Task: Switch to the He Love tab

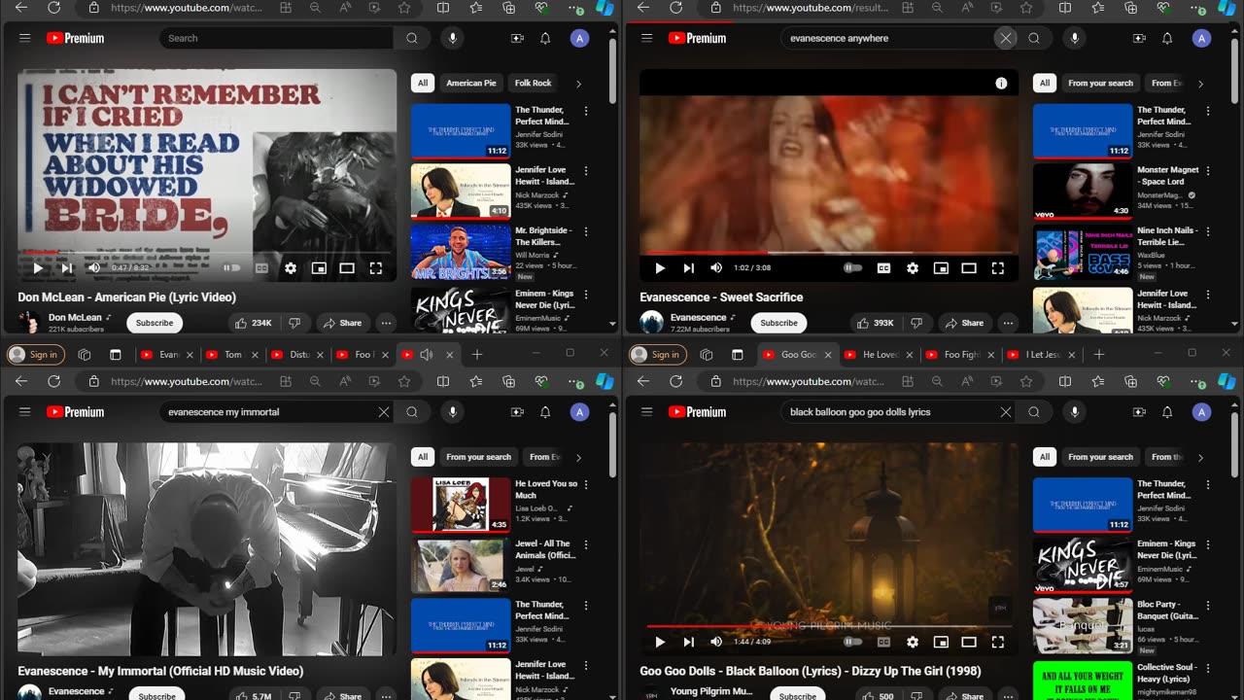Action: pos(879,355)
